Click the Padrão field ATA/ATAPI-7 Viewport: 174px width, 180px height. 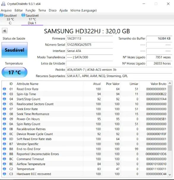point(119,70)
